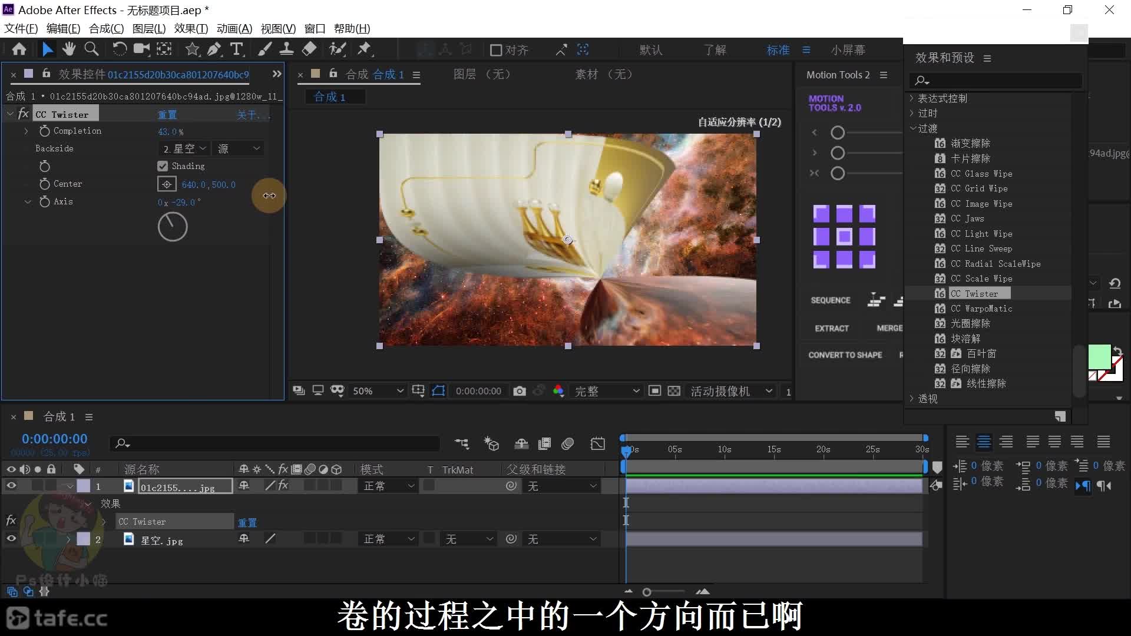Open the 效果(T) menu
This screenshot has height=636, width=1131.
[191, 28]
